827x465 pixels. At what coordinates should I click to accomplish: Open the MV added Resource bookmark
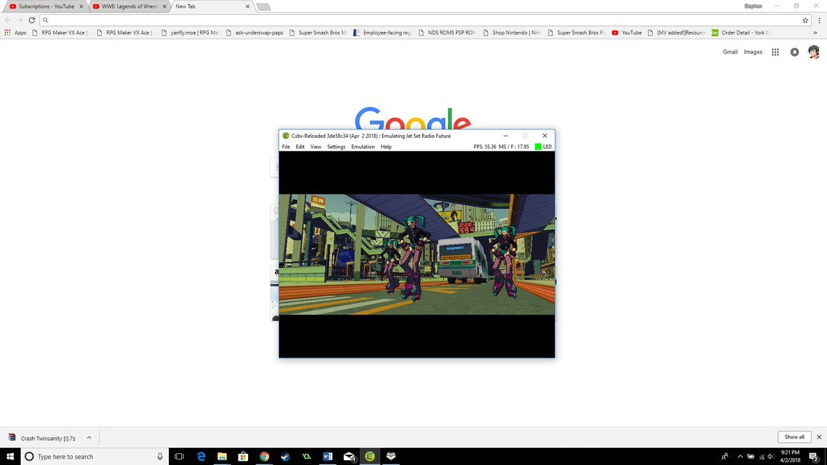point(677,32)
